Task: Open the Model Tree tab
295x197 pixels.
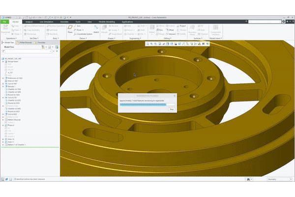Action: click(x=8, y=43)
